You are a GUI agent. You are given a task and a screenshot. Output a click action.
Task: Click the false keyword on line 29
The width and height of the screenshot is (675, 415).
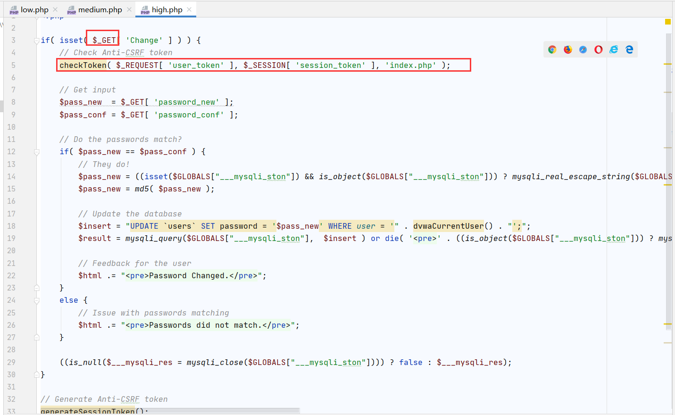pos(411,363)
